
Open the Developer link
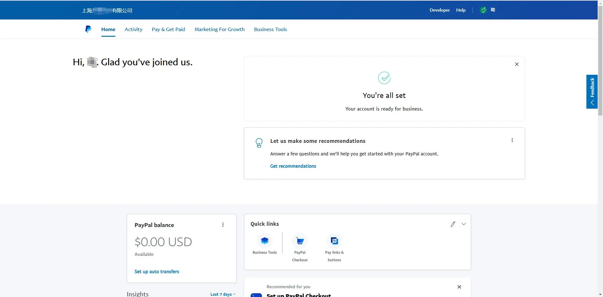[x=440, y=10]
